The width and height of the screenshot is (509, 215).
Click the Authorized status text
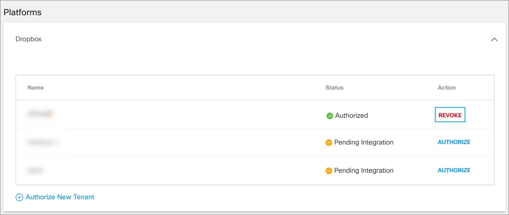coord(351,115)
